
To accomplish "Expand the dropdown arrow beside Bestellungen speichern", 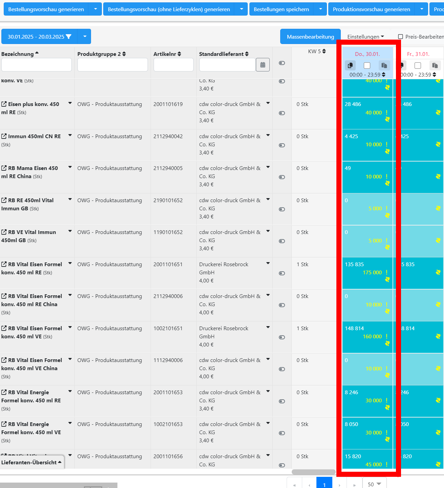I will click(x=320, y=9).
